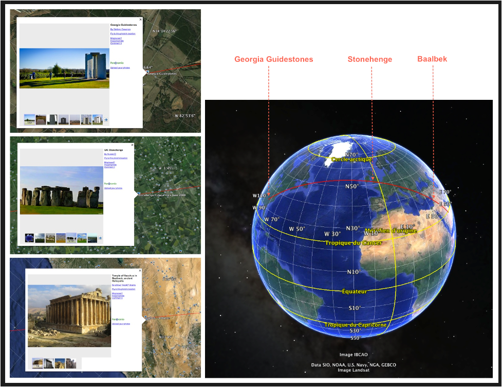502x387 pixels.
Task: Click 'Tropique du Cancer' label on globe
Action: tap(354, 243)
